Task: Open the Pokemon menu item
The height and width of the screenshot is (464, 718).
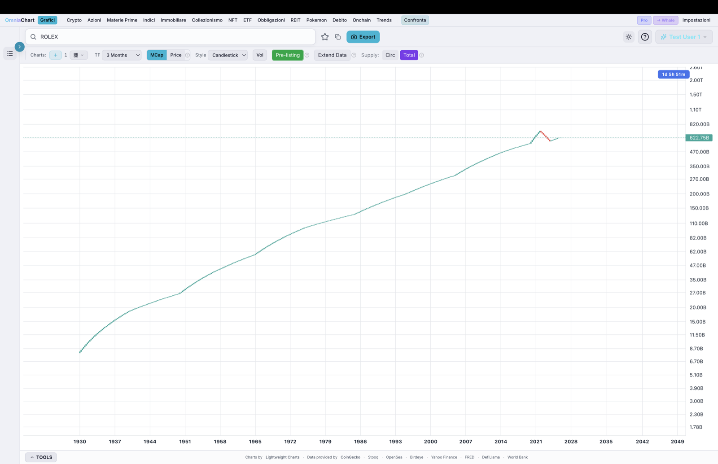Action: (x=316, y=20)
